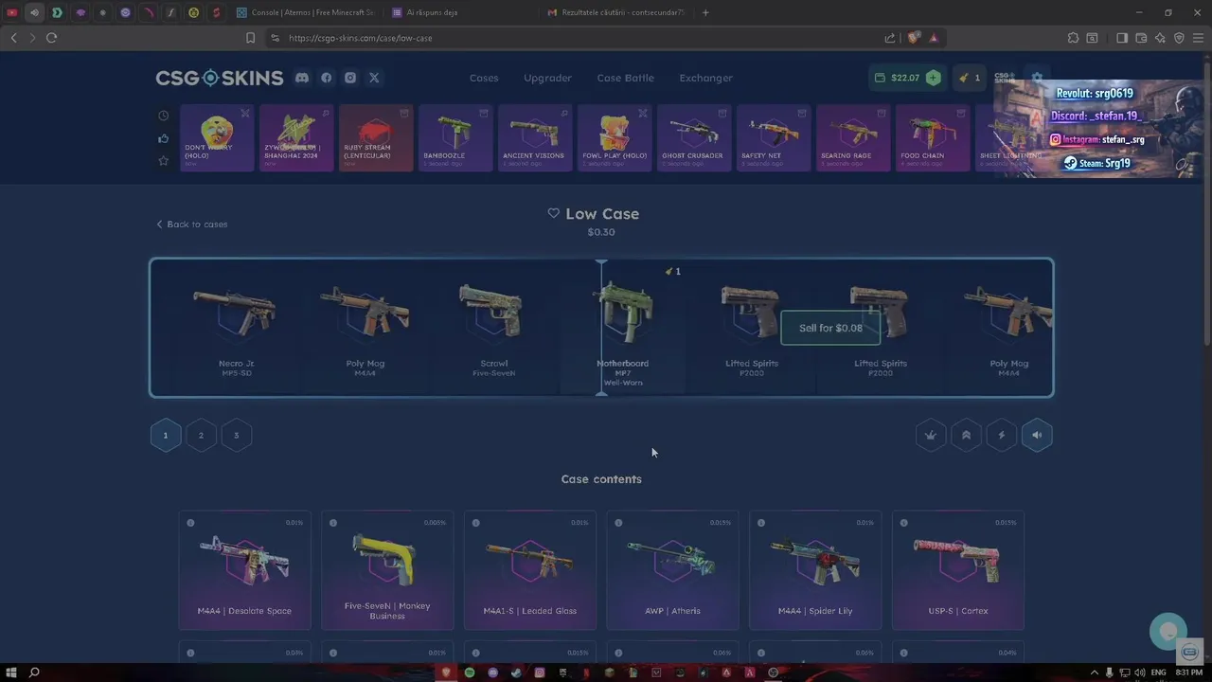
Task: Open Steam from the taskbar
Action: pos(516,673)
